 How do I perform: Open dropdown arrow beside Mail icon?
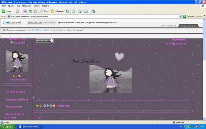76,11
